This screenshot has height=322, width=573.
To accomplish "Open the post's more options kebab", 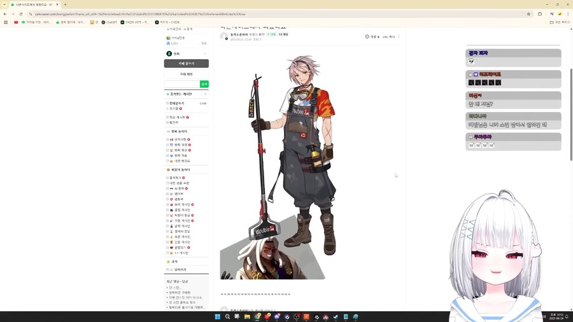I will pos(399,36).
